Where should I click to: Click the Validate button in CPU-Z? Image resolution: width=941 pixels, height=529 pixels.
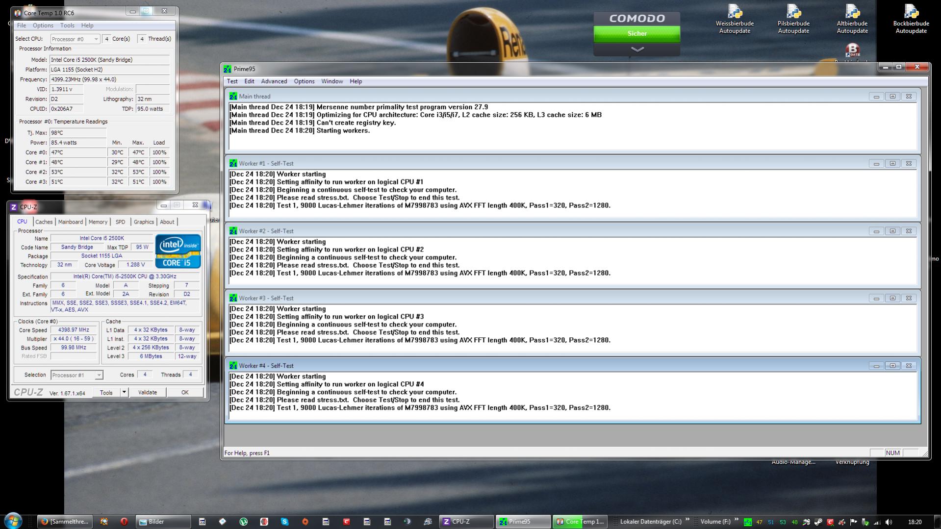coord(148,392)
